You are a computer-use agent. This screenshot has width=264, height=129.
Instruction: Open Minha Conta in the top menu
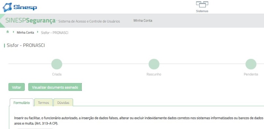point(143,21)
